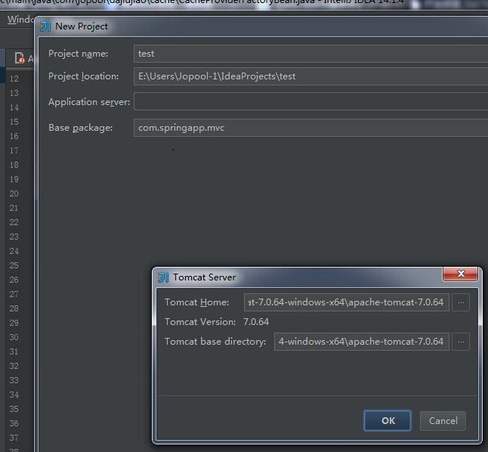Focus the Tomcat Home path field
This screenshot has width=488, height=452.
pyautogui.click(x=347, y=302)
